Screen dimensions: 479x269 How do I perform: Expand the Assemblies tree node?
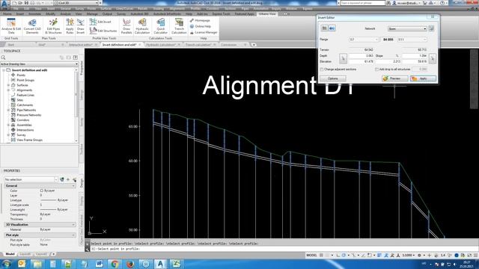tap(8, 125)
